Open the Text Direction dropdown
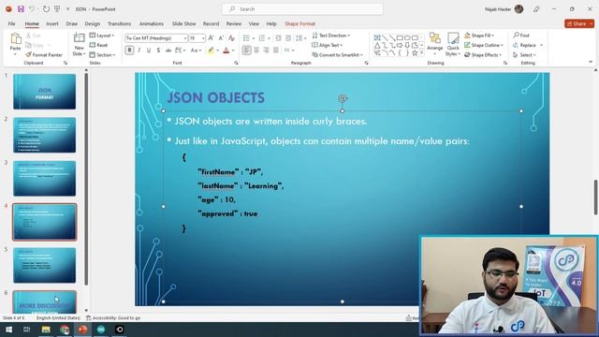The image size is (599, 337). [330, 36]
